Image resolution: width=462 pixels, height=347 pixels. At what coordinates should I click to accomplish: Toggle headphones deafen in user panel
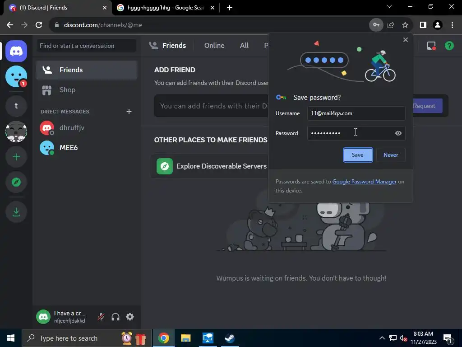click(x=115, y=317)
